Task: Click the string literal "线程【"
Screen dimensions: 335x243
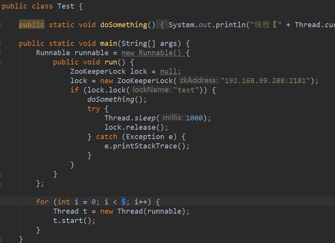Action: (266, 25)
